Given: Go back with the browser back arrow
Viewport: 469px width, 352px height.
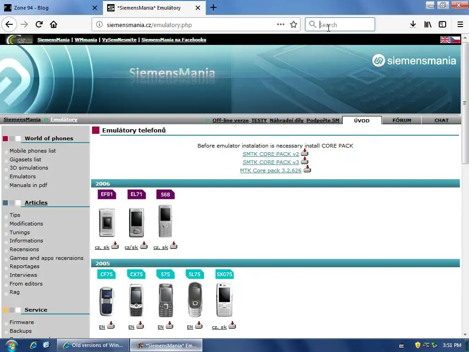Looking at the screenshot, I should (9, 25).
